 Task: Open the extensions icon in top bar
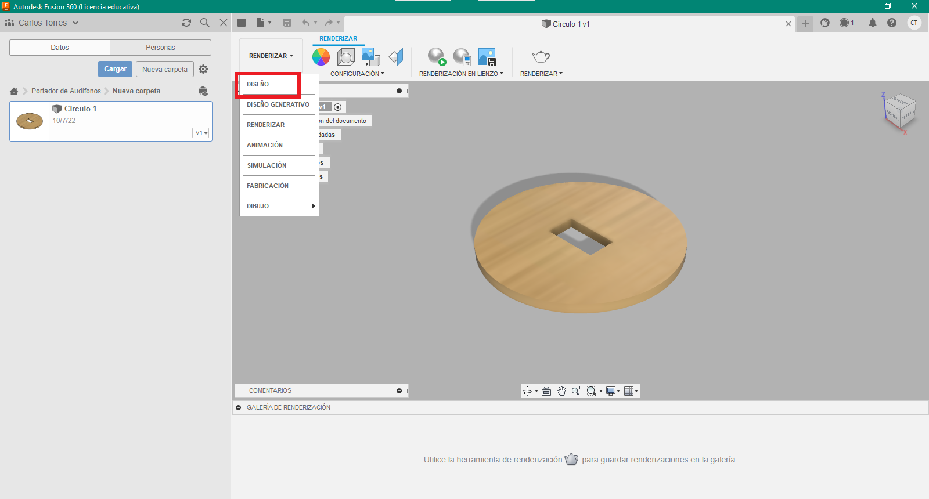(825, 23)
